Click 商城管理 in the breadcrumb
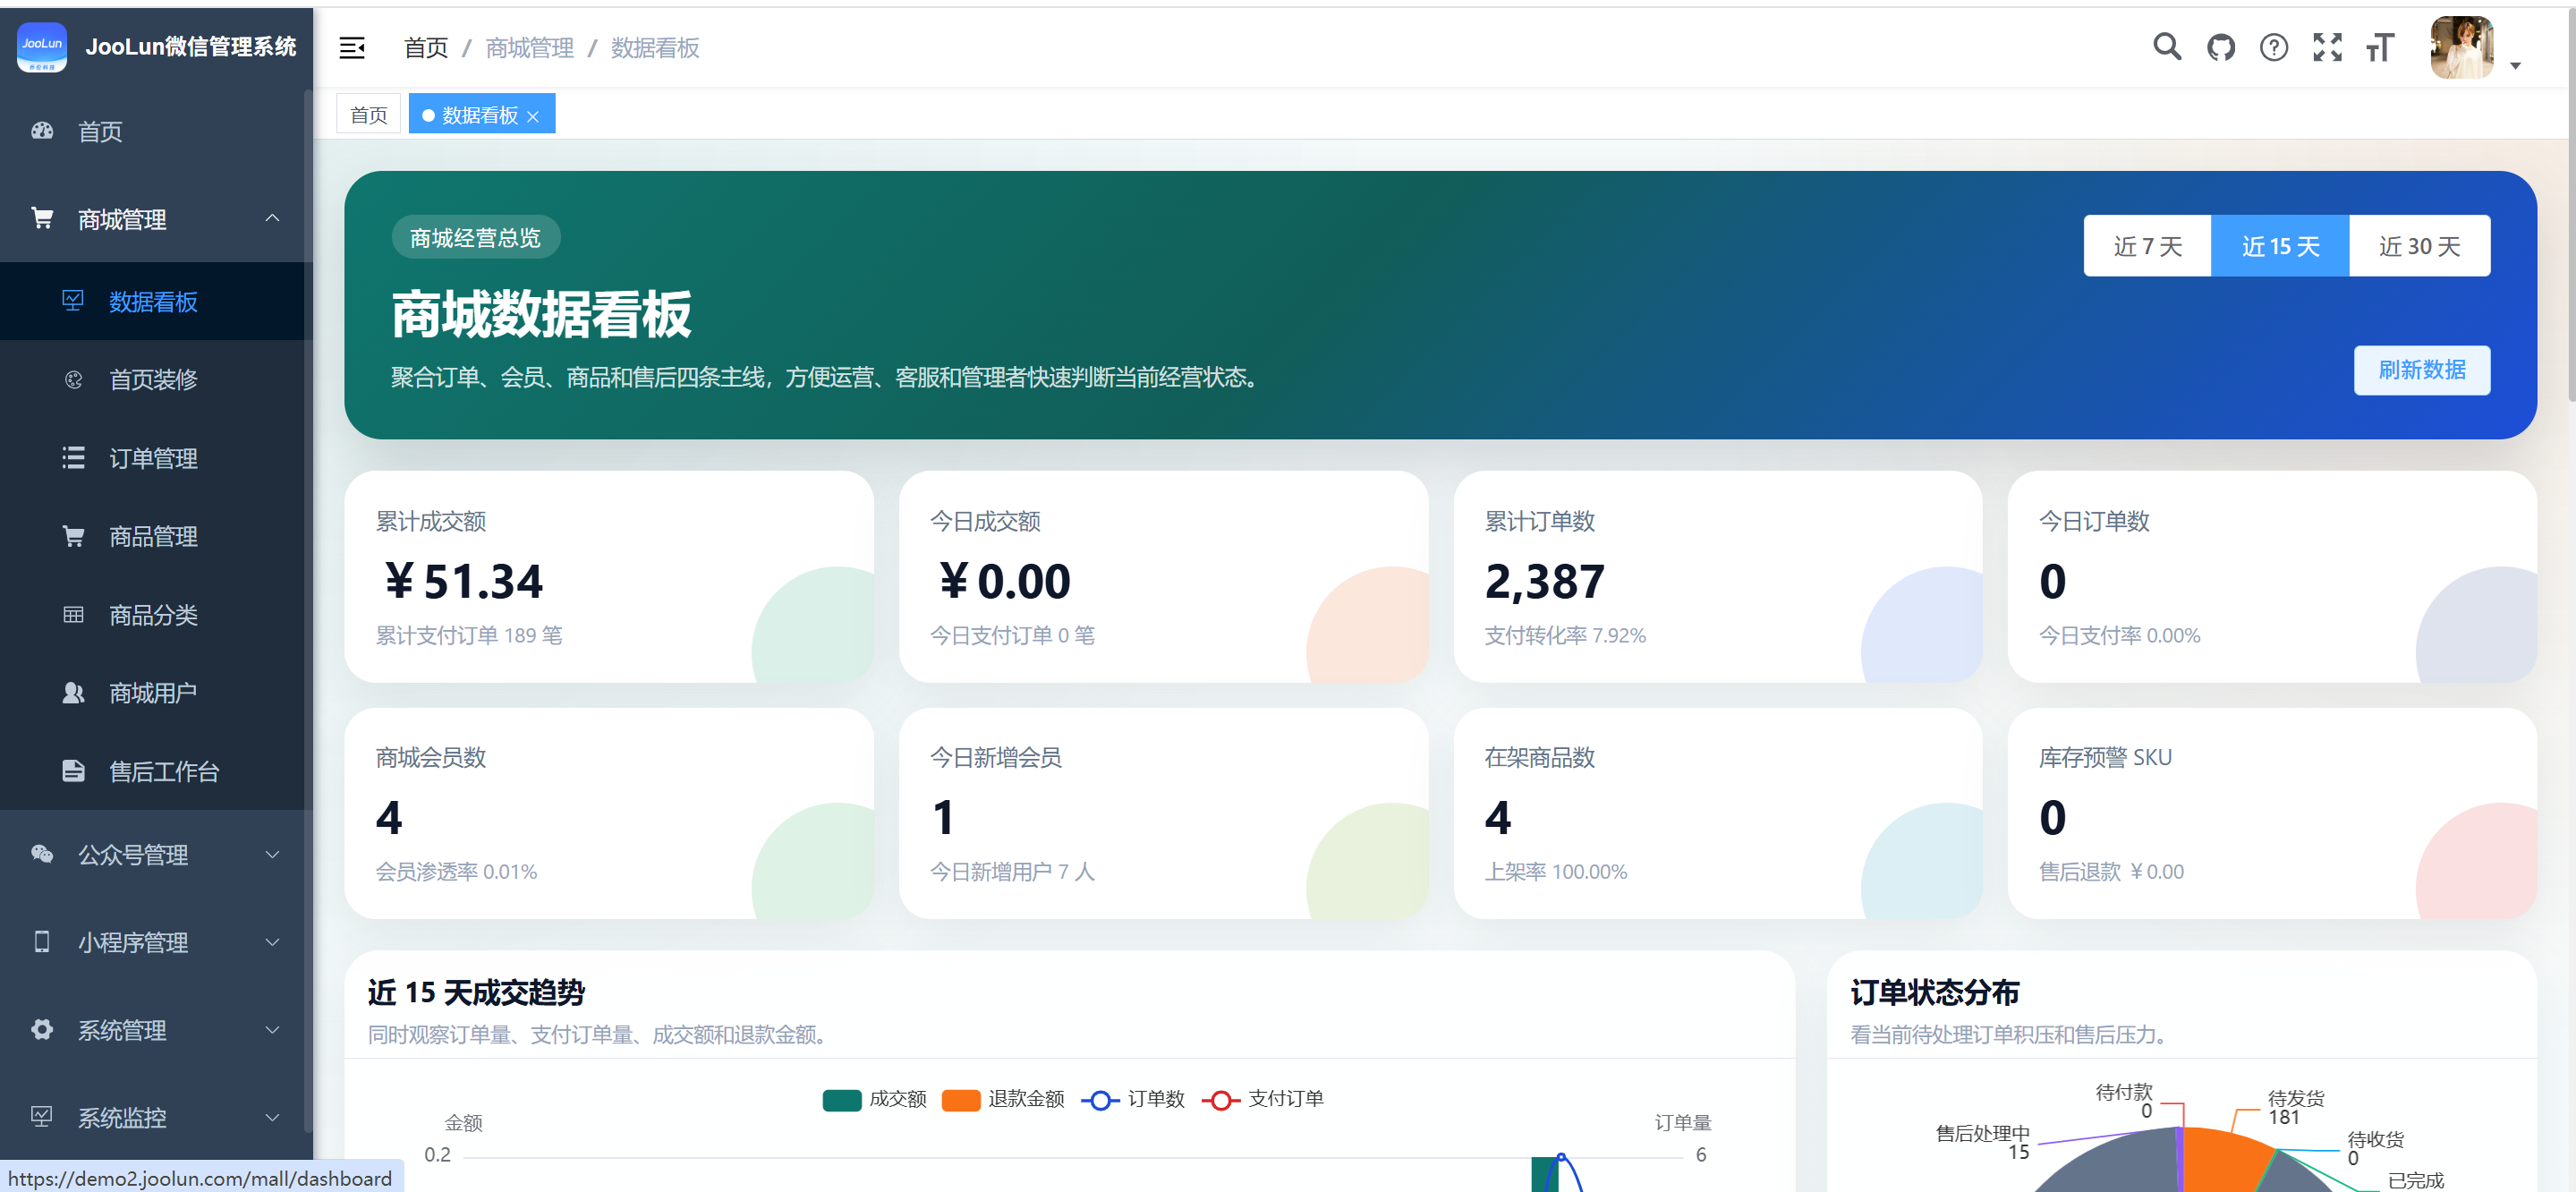The width and height of the screenshot is (2576, 1192). click(x=529, y=47)
